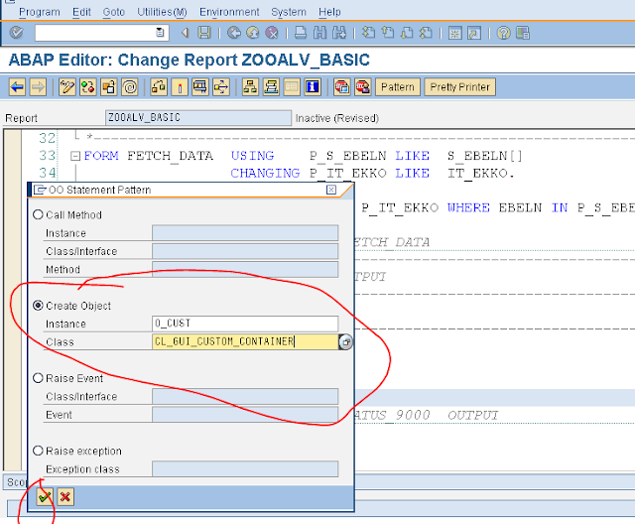This screenshot has height=524, width=635.
Task: Click the Enter checkmark icon in standard toolbar
Action: point(16,33)
